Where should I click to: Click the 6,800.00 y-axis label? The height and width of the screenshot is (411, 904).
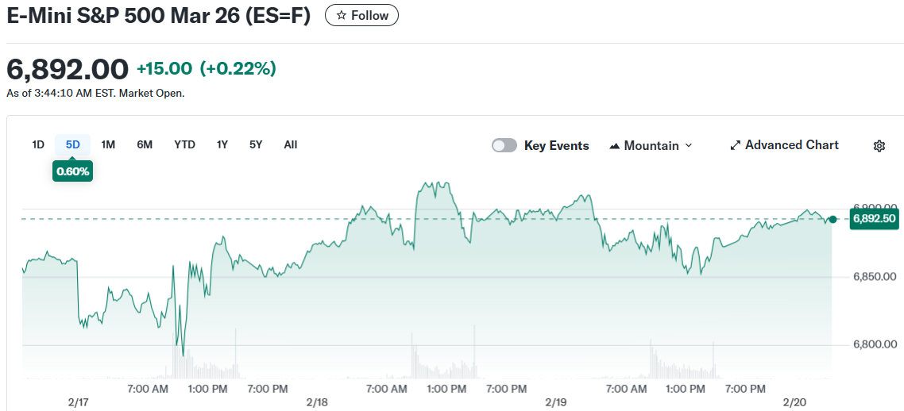[x=875, y=345]
